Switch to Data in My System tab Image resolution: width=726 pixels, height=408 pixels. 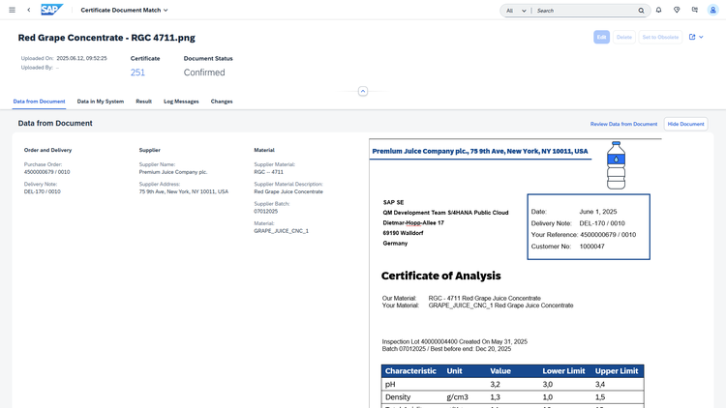pos(101,102)
